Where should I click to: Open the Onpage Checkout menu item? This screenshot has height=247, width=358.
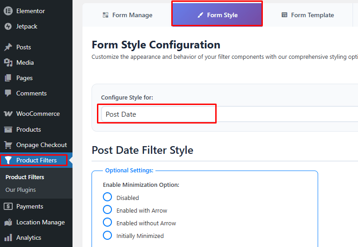pyautogui.click(x=36, y=145)
